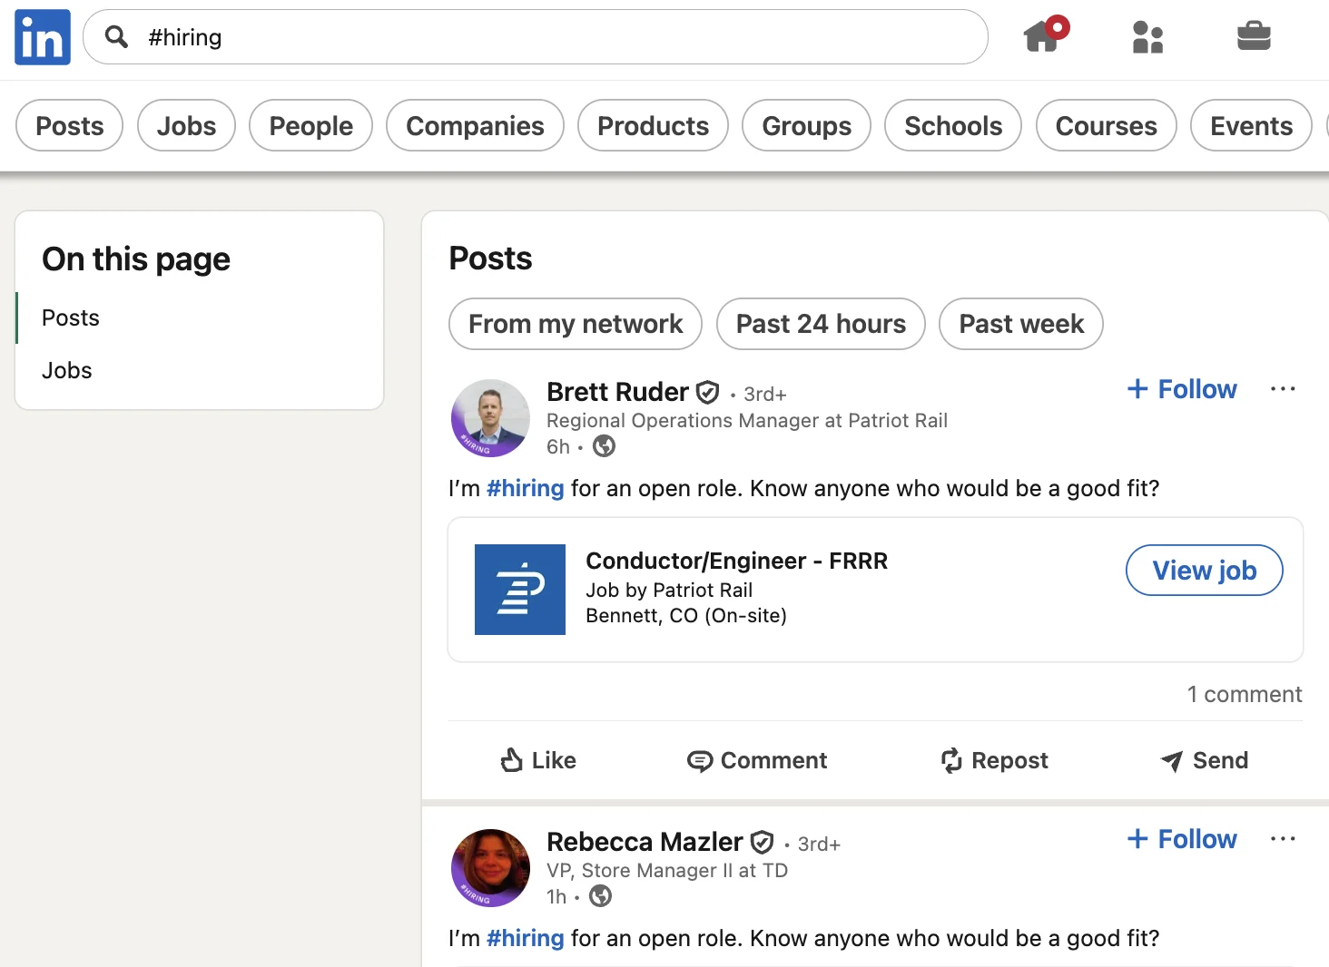Screen dimensions: 1329x967
Task: Enable the Past week filter
Action: pos(1020,324)
